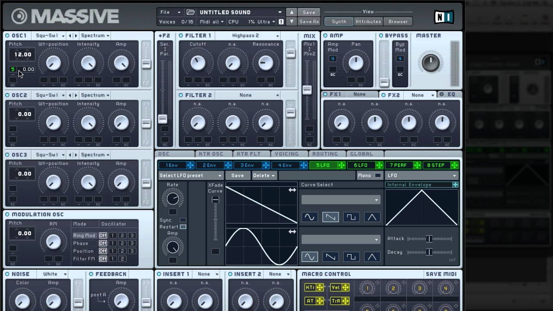Click the 4 Env modulation drag handle
553x311 pixels.
pos(303,165)
